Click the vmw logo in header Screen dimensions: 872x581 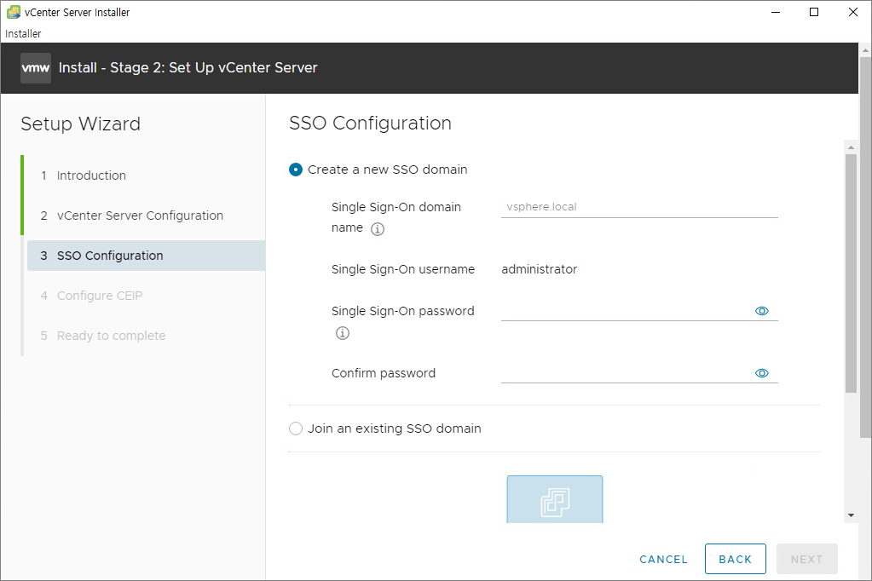pyautogui.click(x=36, y=68)
